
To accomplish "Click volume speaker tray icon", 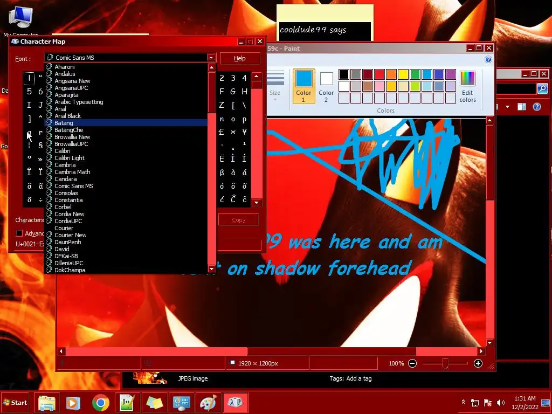I will coord(500,402).
